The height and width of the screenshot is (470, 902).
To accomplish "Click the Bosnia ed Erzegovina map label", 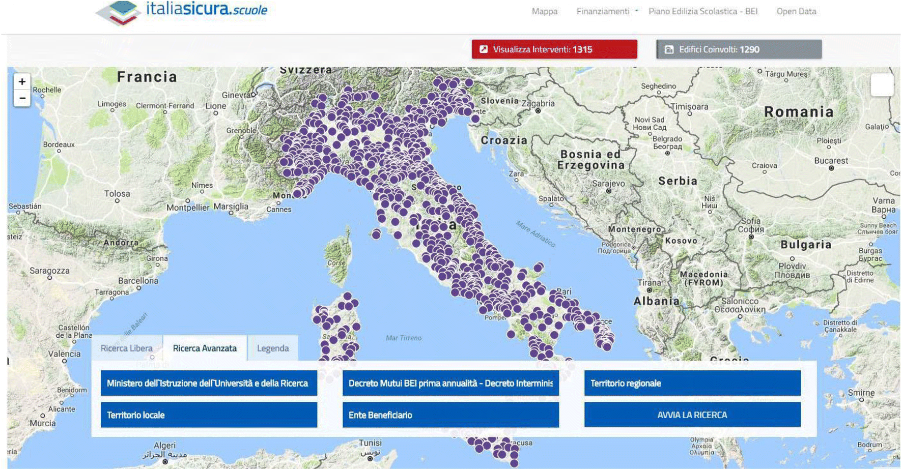I will coord(590,160).
